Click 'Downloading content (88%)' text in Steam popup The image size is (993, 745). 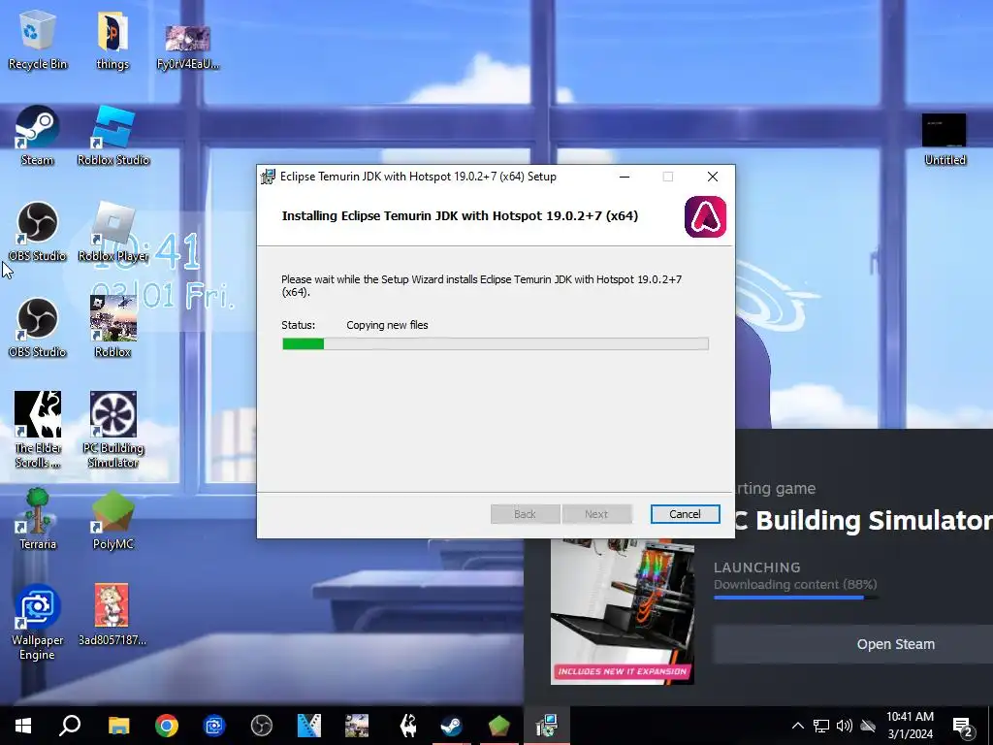tap(795, 584)
